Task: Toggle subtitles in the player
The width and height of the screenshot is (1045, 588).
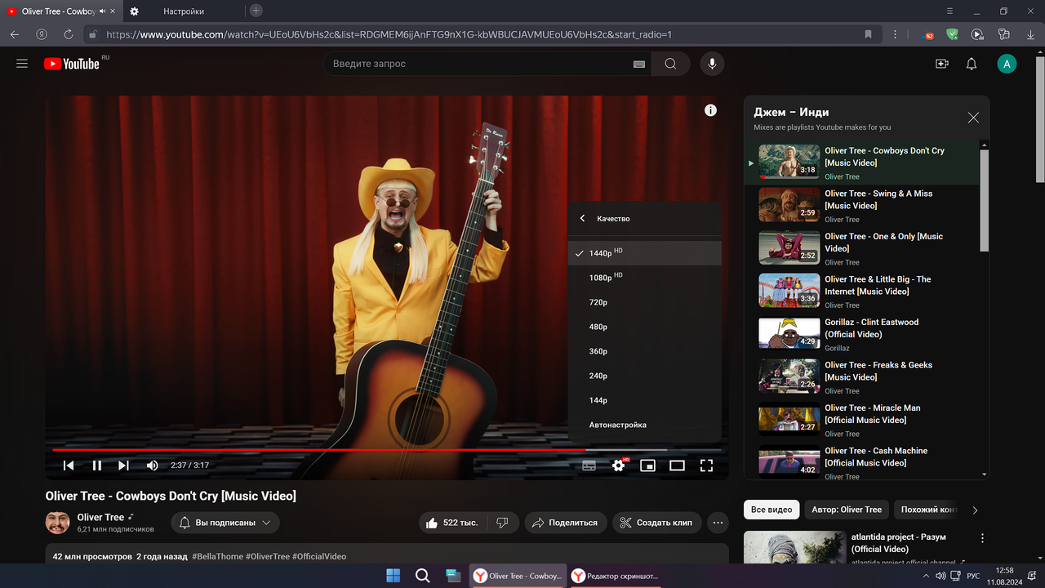Action: [x=589, y=465]
